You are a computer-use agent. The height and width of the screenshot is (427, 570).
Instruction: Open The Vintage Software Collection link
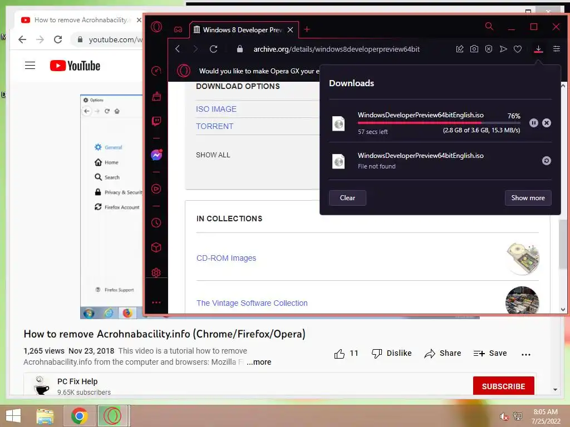pos(252,303)
